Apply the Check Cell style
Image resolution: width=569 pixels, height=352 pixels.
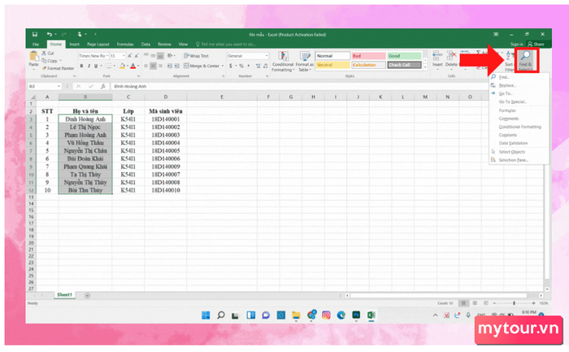coord(404,65)
